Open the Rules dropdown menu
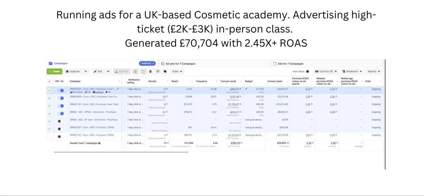This screenshot has width=424, height=196. click(x=177, y=71)
